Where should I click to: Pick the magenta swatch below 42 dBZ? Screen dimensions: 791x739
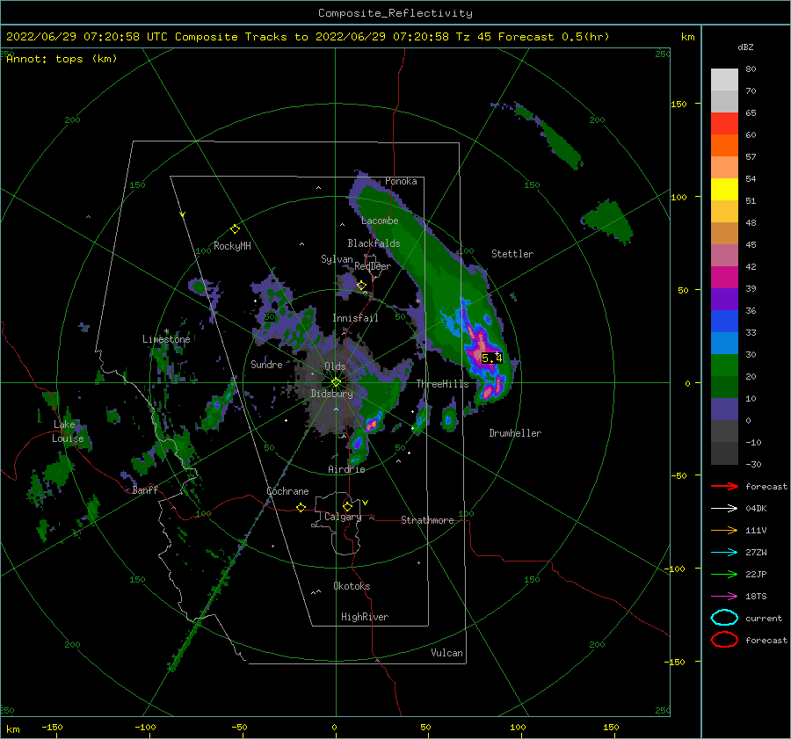(724, 277)
